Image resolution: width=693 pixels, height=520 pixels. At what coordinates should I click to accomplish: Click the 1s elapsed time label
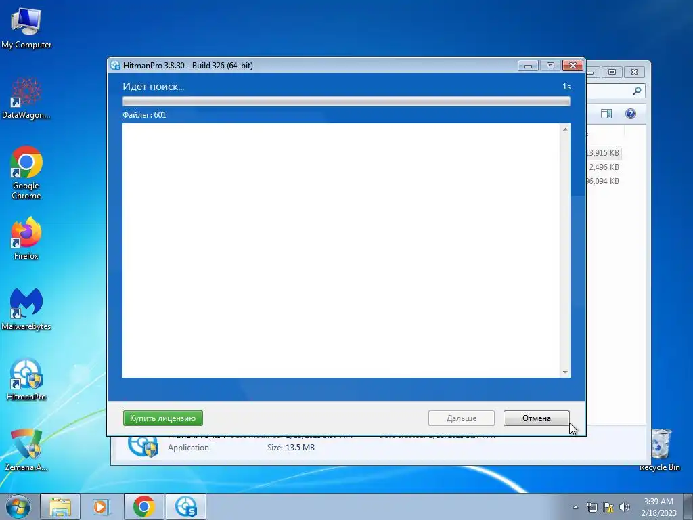566,87
